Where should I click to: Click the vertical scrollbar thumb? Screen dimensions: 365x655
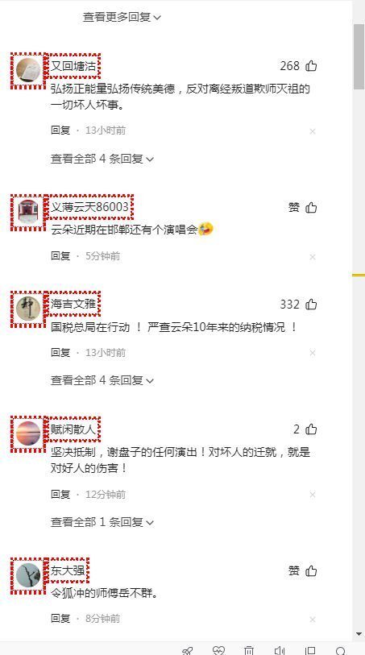(x=359, y=56)
